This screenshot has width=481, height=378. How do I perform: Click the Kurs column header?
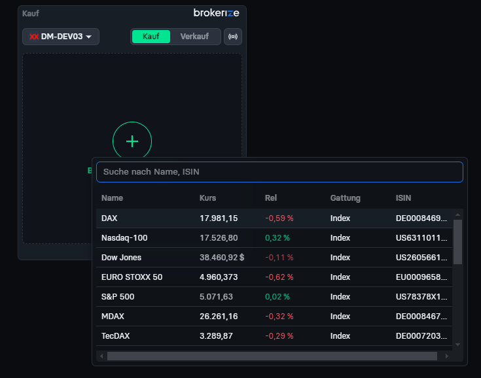coord(207,198)
